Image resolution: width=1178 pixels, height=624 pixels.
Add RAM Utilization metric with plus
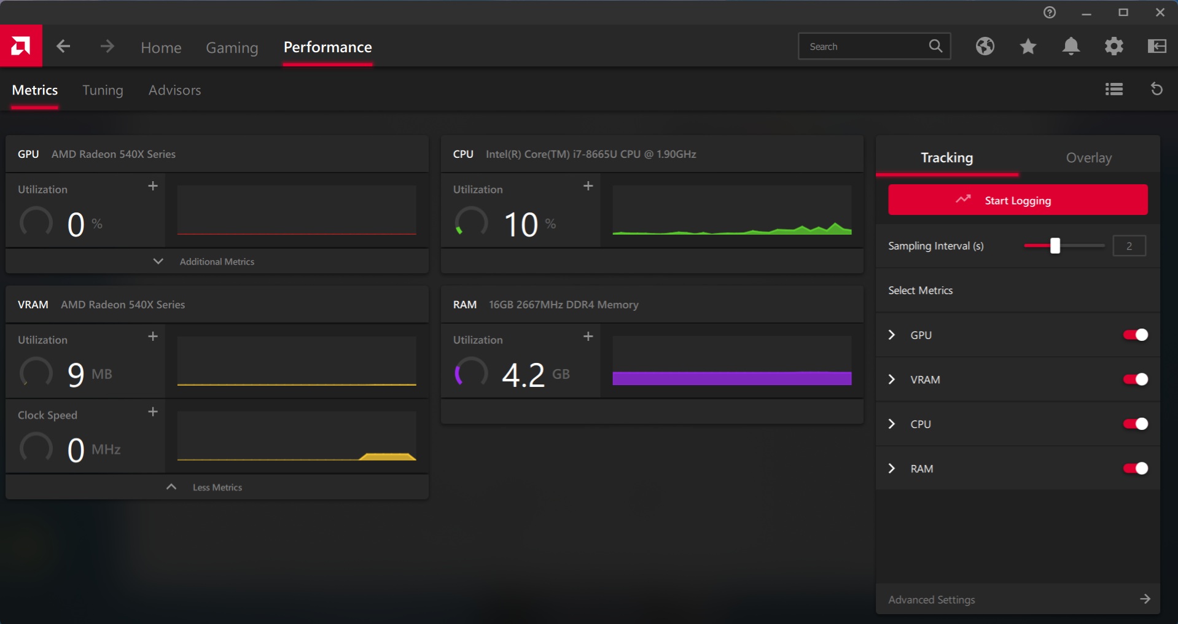(x=588, y=336)
